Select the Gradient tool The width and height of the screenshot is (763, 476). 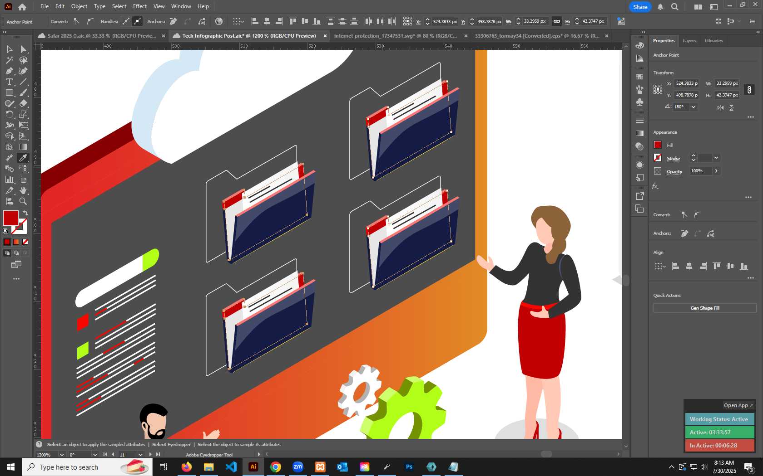tap(23, 147)
